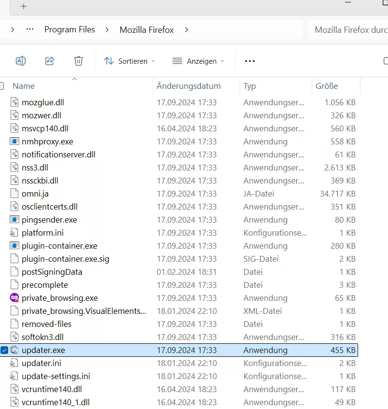The image size is (388, 409).
Task: Click the platform.ini settings file icon
Action: pos(14,233)
